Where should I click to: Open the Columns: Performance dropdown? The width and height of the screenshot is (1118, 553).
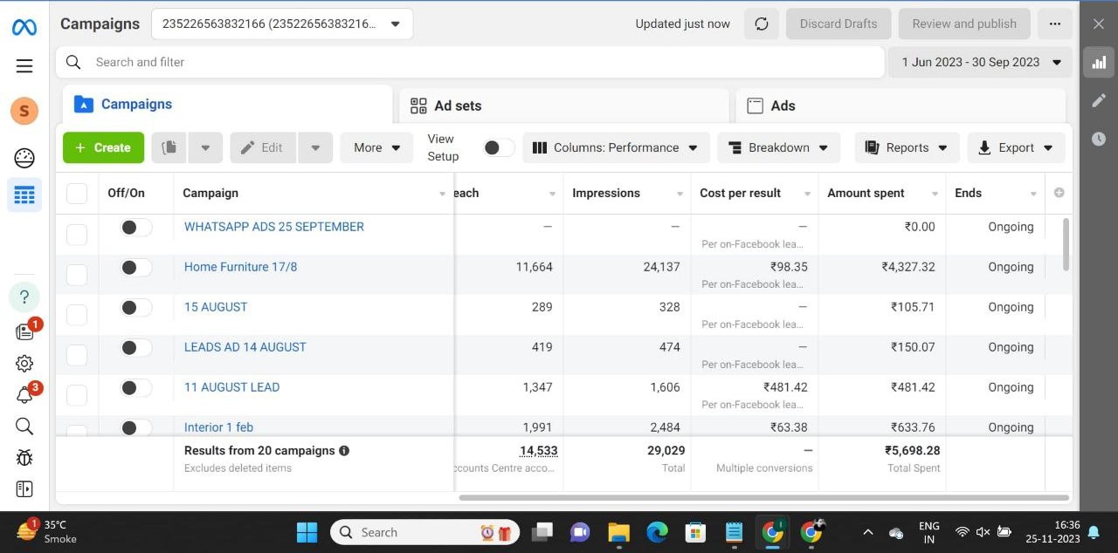click(616, 147)
